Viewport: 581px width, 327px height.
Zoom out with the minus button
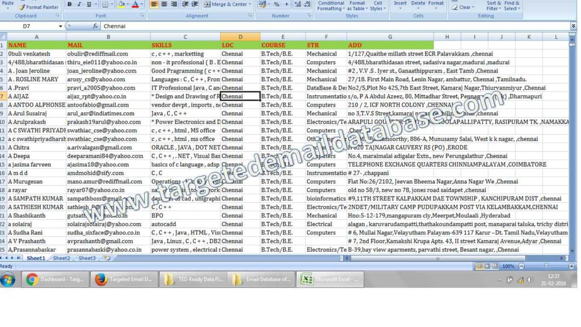click(x=521, y=266)
